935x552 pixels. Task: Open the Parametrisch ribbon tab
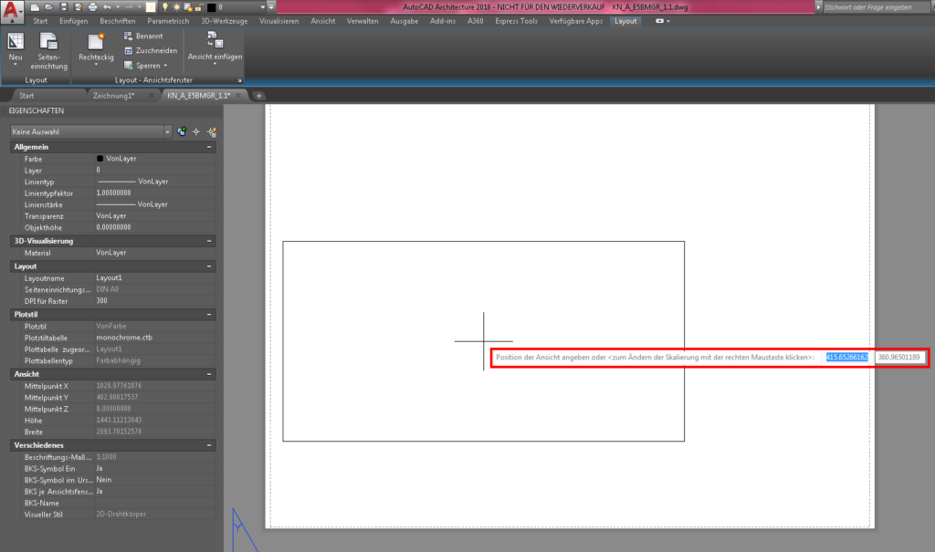tap(168, 21)
